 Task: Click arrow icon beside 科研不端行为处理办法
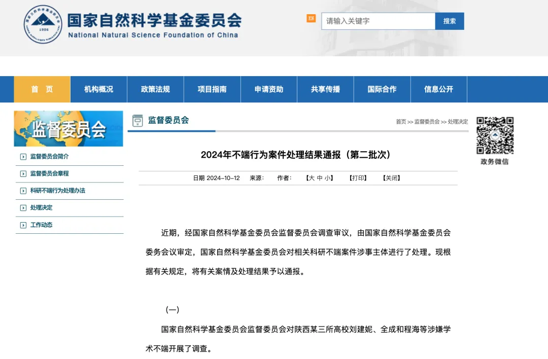click(23, 191)
